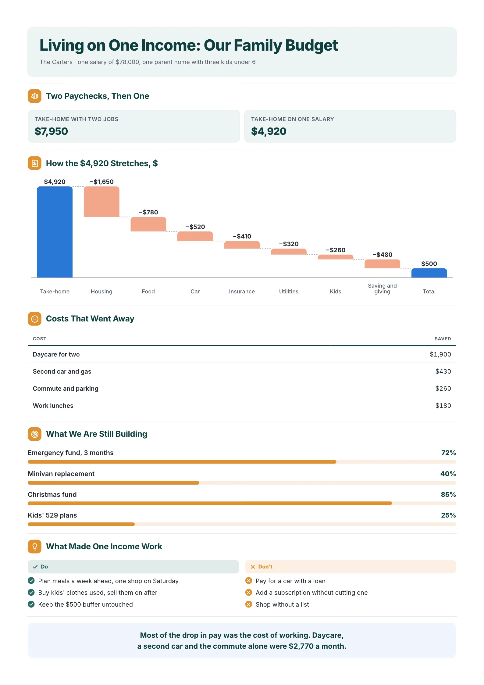Click the minus circle icon beside Costs That Went Away
The height and width of the screenshot is (685, 484).
pyautogui.click(x=34, y=319)
